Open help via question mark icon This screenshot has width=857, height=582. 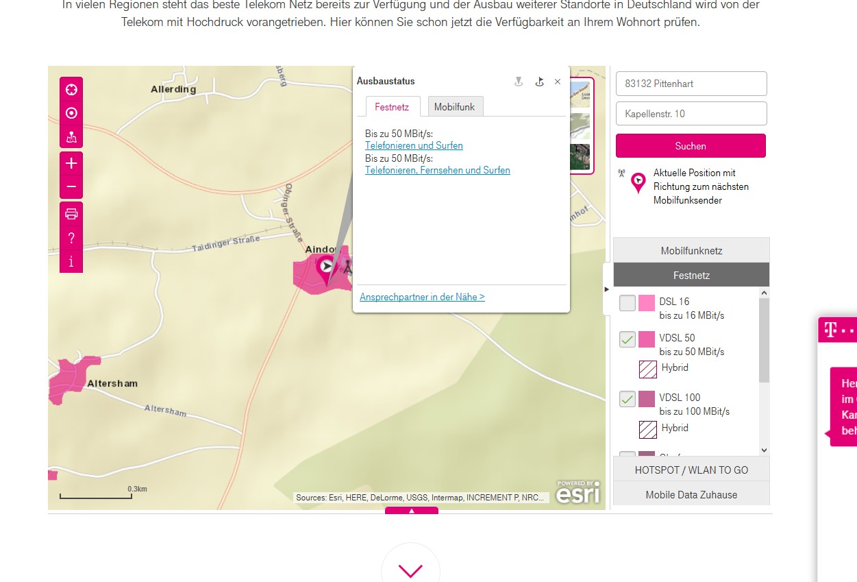pos(71,238)
